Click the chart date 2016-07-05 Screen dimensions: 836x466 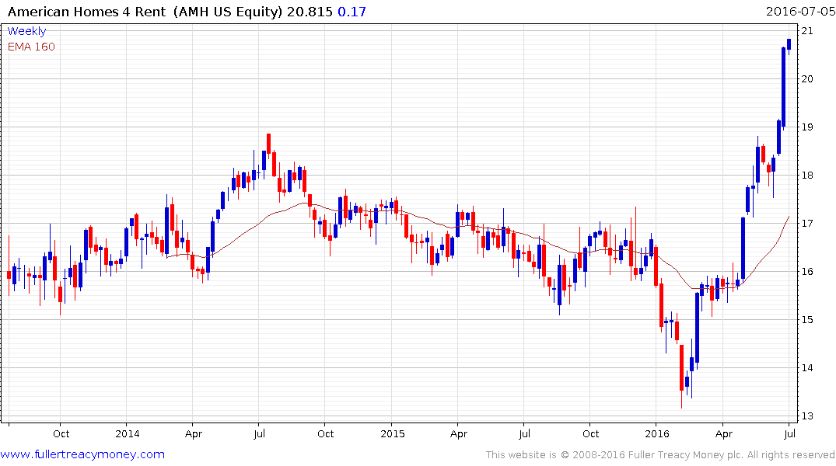[799, 12]
